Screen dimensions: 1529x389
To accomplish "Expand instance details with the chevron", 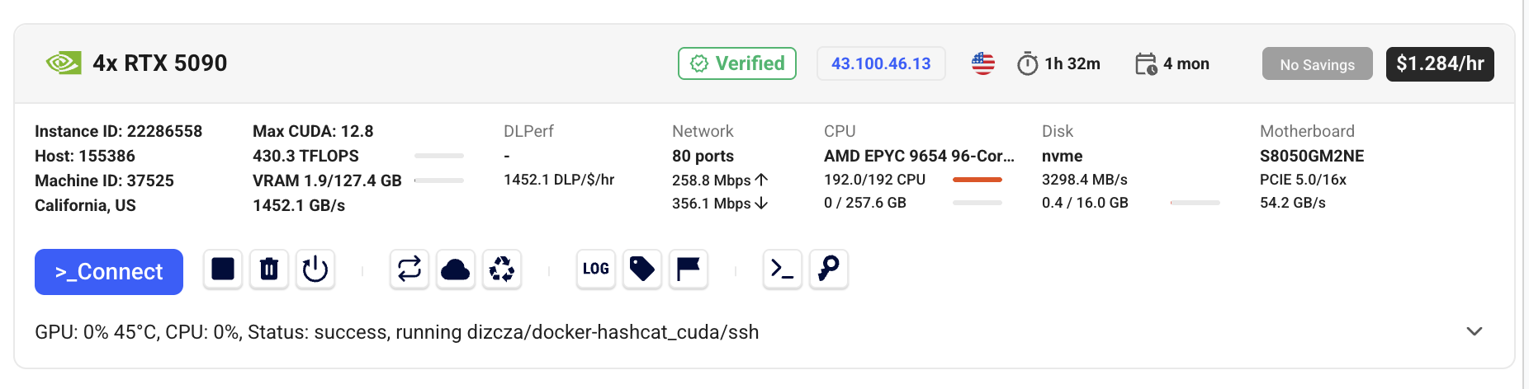I will point(1475,331).
